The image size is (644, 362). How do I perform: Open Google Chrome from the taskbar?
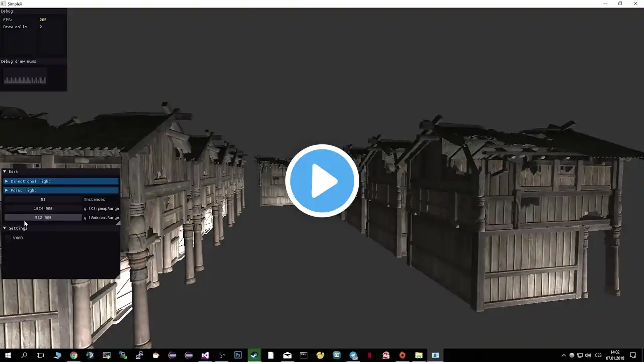tap(73, 355)
